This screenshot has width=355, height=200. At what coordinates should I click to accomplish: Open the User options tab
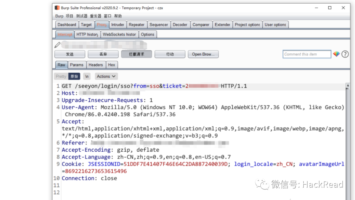(275, 25)
